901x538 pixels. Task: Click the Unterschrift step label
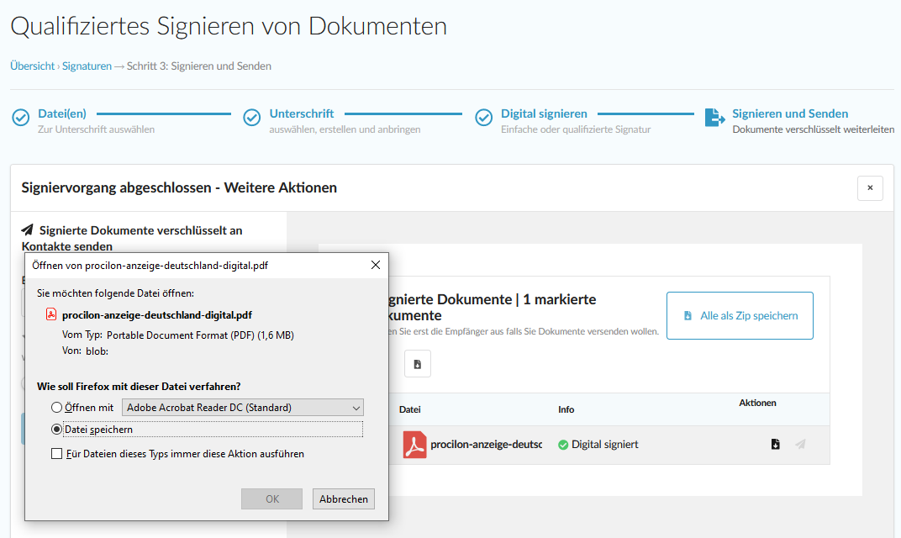(x=302, y=113)
